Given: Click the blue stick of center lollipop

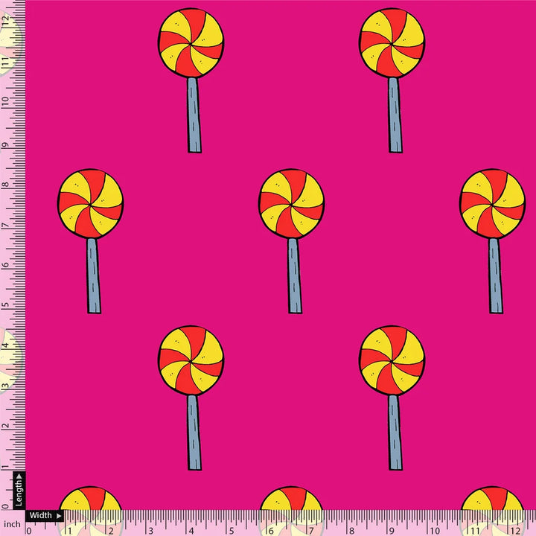Looking at the screenshot, I should point(294,275).
